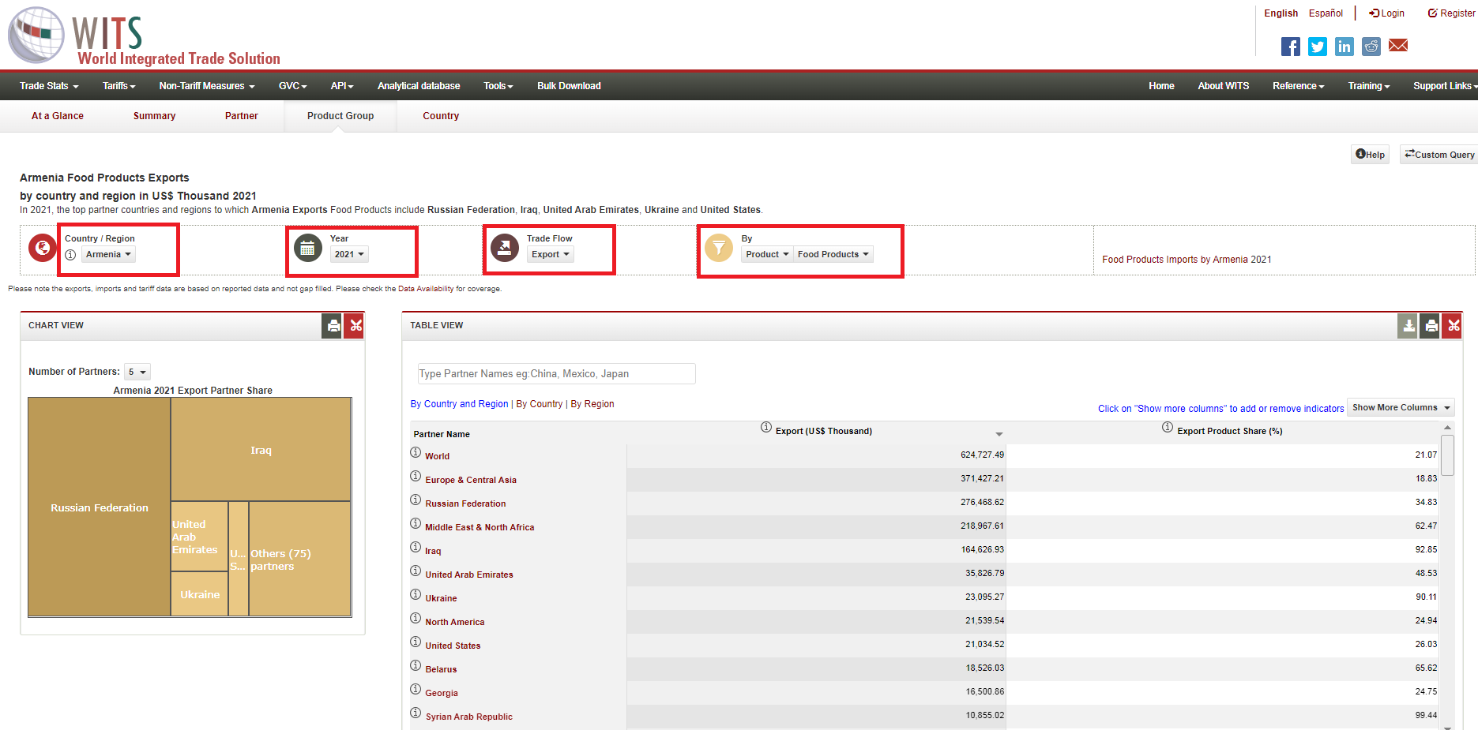Change the Number of Partners dropdown
Image resolution: width=1478 pixels, height=730 pixels.
click(137, 372)
